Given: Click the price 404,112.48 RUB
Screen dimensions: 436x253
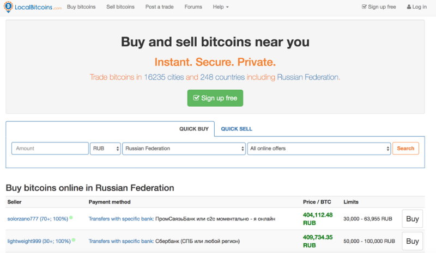Looking at the screenshot, I should (x=318, y=219).
